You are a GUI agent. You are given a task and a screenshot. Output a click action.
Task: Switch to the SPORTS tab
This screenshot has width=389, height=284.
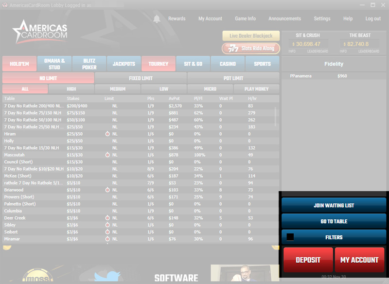(x=262, y=64)
